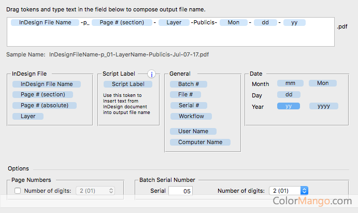
Task: Select the Page # (absolute) token
Action: point(45,105)
